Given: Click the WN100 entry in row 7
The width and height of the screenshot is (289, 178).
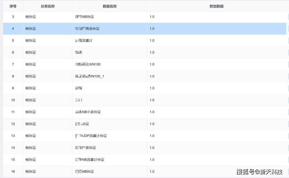Looking at the screenshot, I should pos(88,65).
